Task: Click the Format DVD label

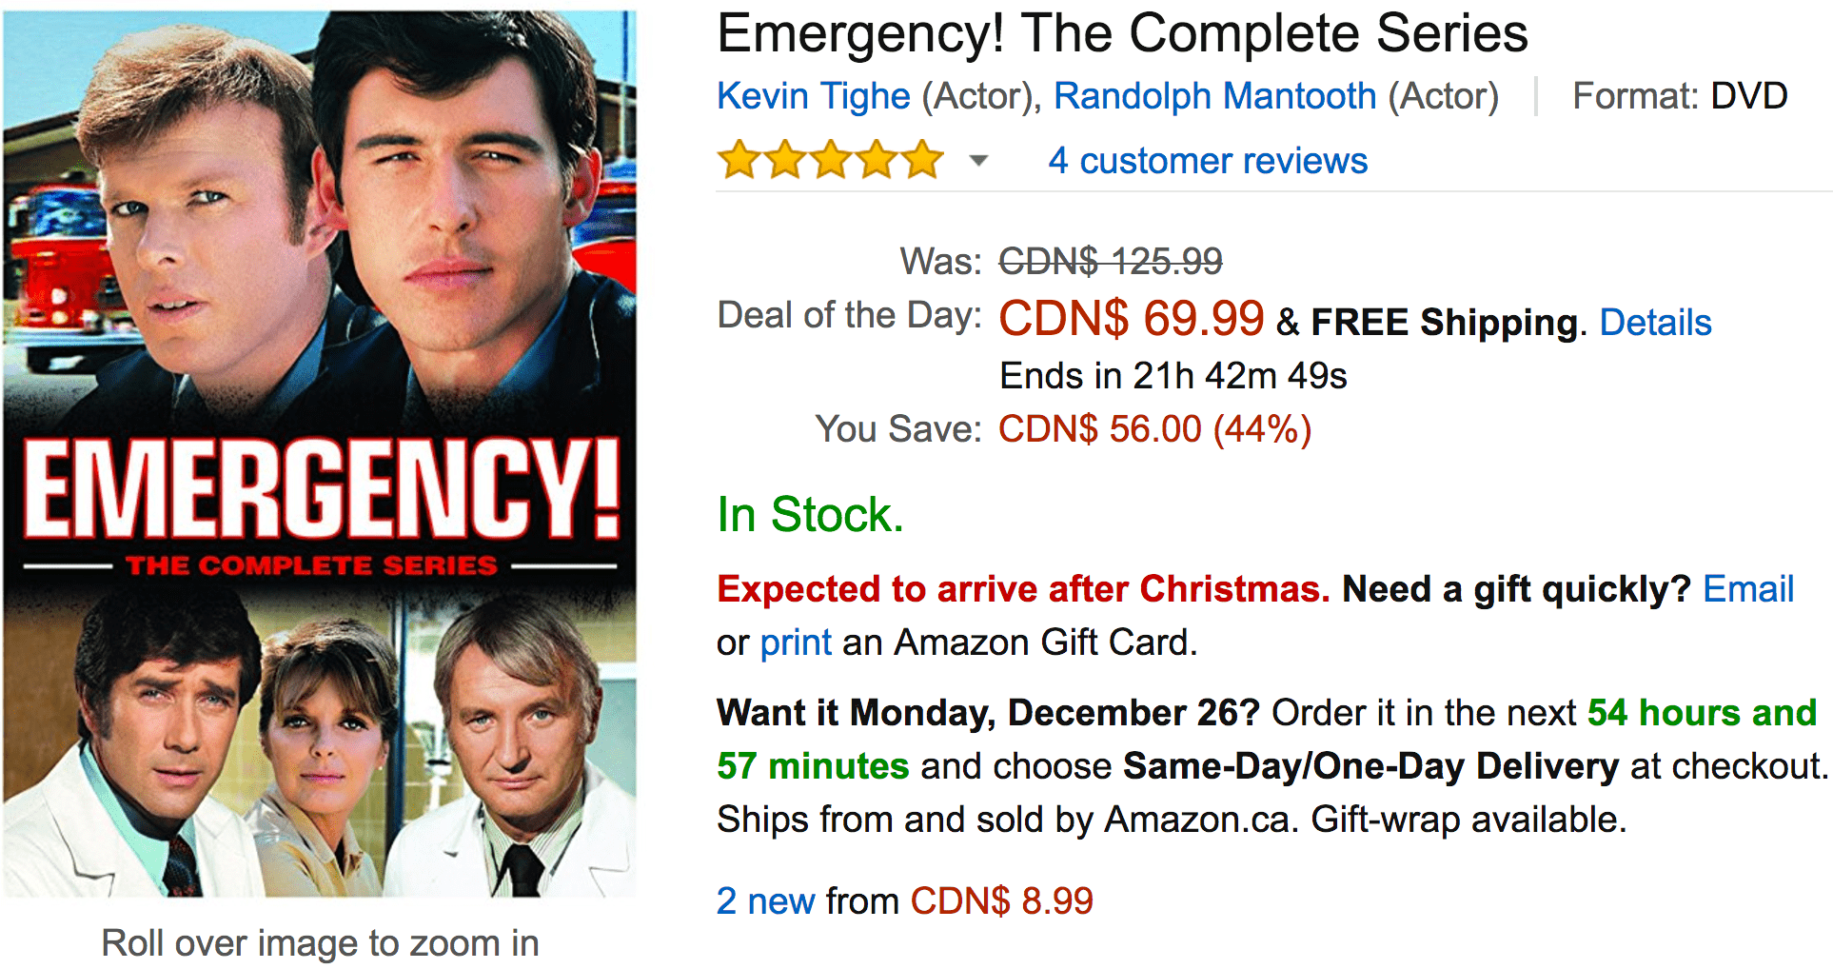Action: click(1680, 96)
